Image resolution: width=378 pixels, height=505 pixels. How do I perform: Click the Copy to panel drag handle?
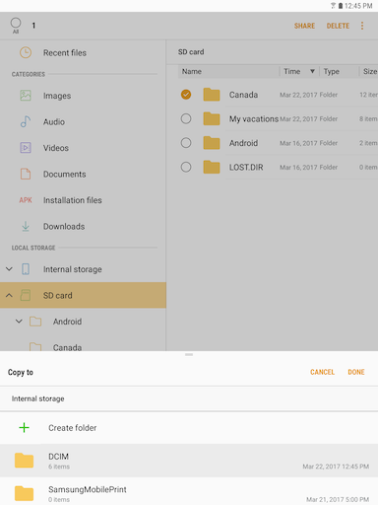point(189,354)
